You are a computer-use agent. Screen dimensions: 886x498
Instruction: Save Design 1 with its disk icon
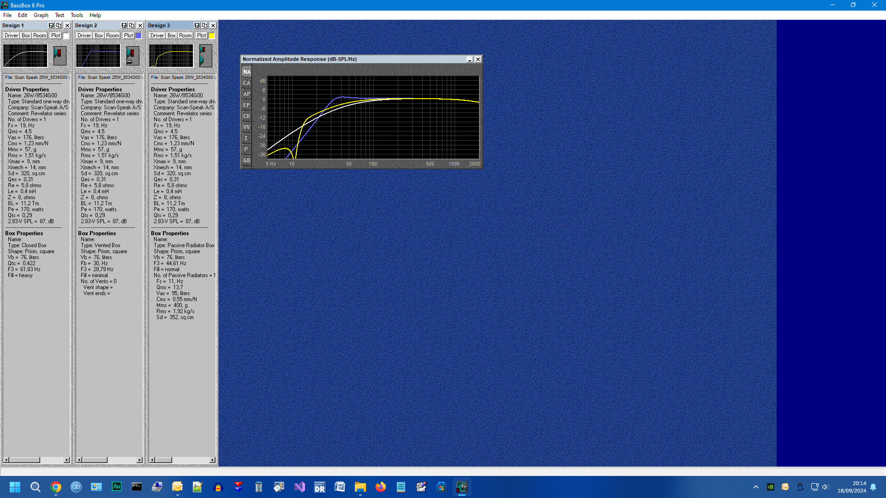point(51,25)
